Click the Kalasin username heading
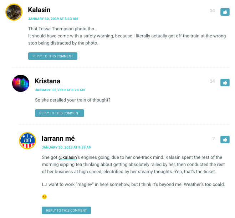This screenshot has width=235, height=218. pos(39,10)
